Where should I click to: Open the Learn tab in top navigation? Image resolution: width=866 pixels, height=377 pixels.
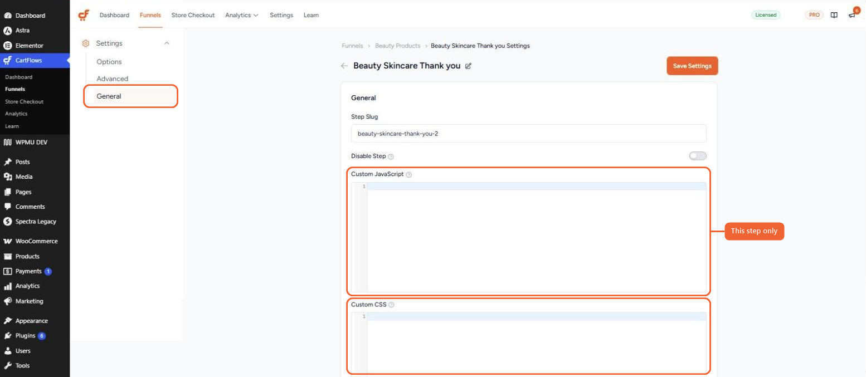(x=311, y=15)
